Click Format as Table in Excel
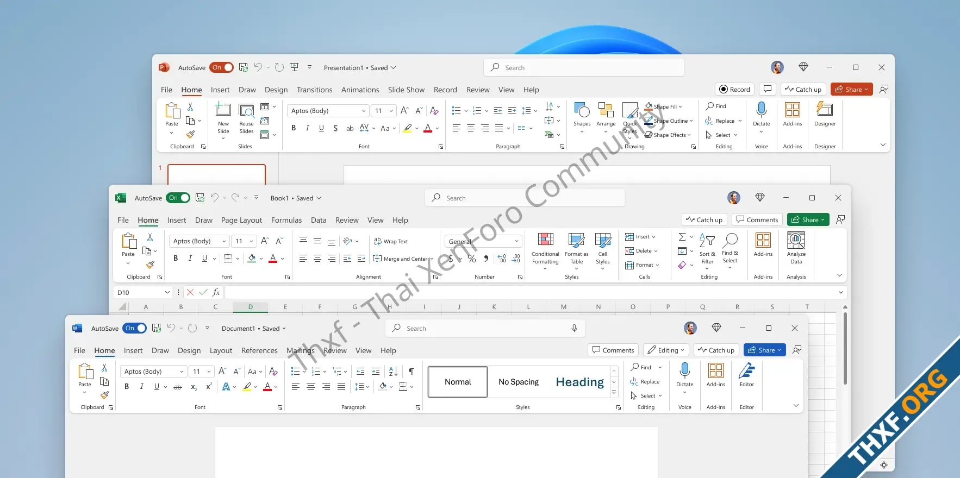 tap(576, 250)
